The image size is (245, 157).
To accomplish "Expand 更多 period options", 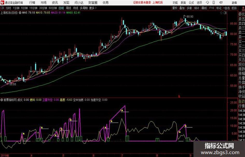I will coord(93,8).
